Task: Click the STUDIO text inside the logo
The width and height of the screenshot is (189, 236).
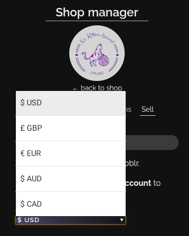Action: (x=97, y=73)
